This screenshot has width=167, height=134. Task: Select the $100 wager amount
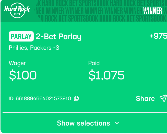point(23,75)
